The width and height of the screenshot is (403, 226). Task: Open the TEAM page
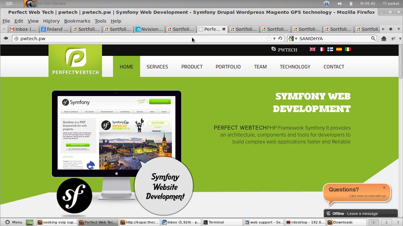click(260, 67)
